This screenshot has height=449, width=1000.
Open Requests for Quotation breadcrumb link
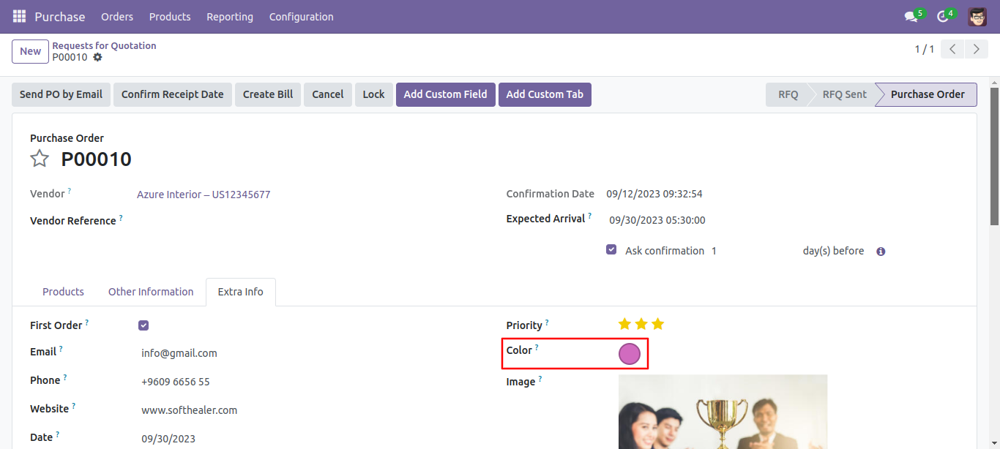pyautogui.click(x=104, y=45)
